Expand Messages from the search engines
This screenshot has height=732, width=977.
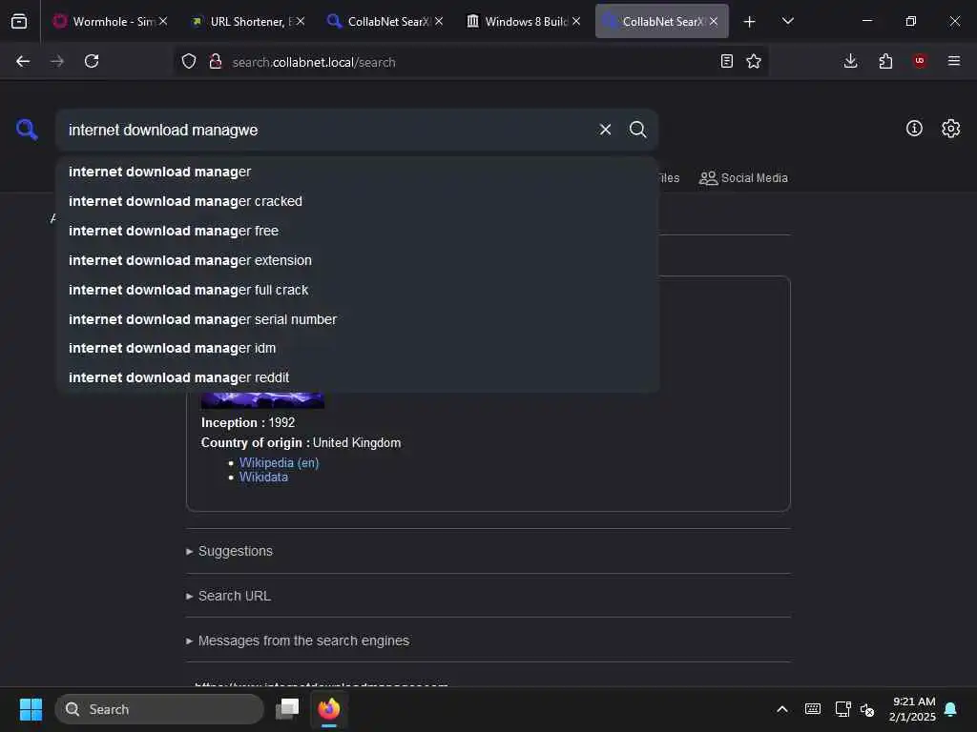(x=298, y=640)
